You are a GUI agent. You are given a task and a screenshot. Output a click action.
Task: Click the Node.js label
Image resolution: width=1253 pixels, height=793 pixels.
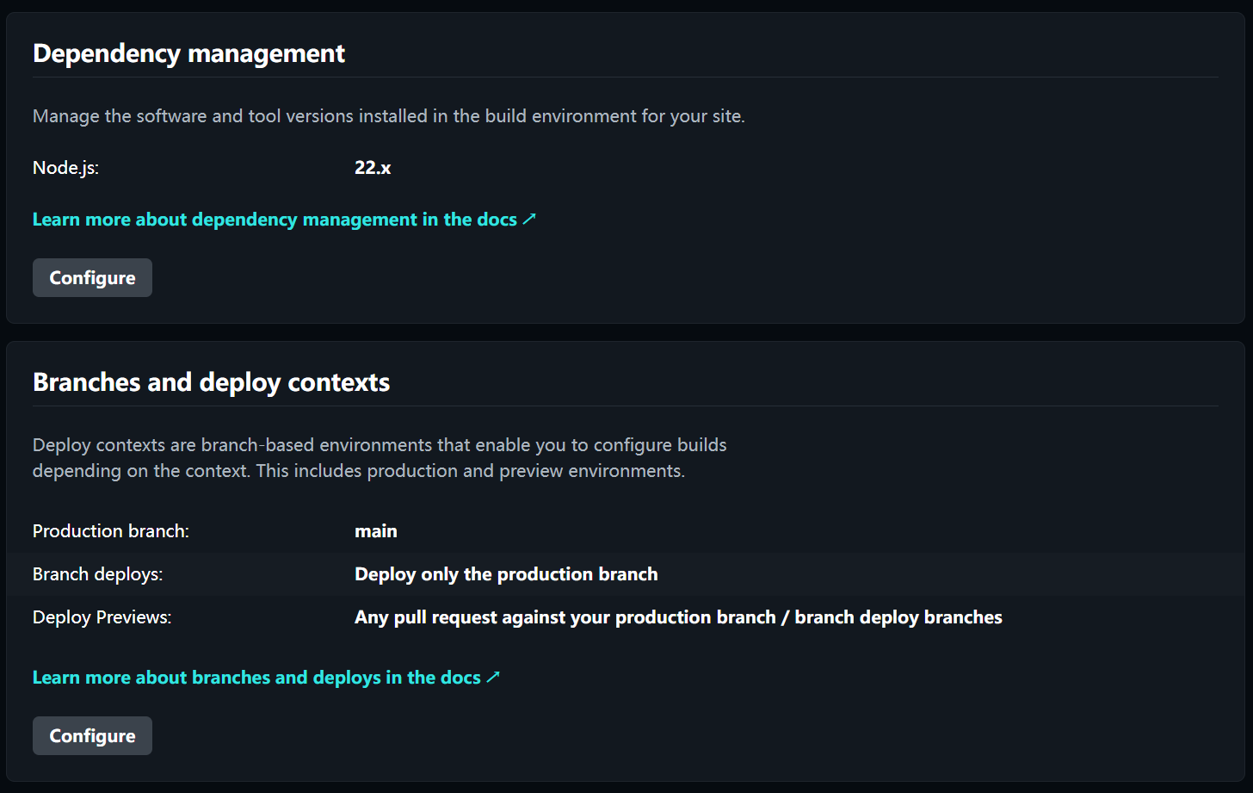[x=65, y=168]
